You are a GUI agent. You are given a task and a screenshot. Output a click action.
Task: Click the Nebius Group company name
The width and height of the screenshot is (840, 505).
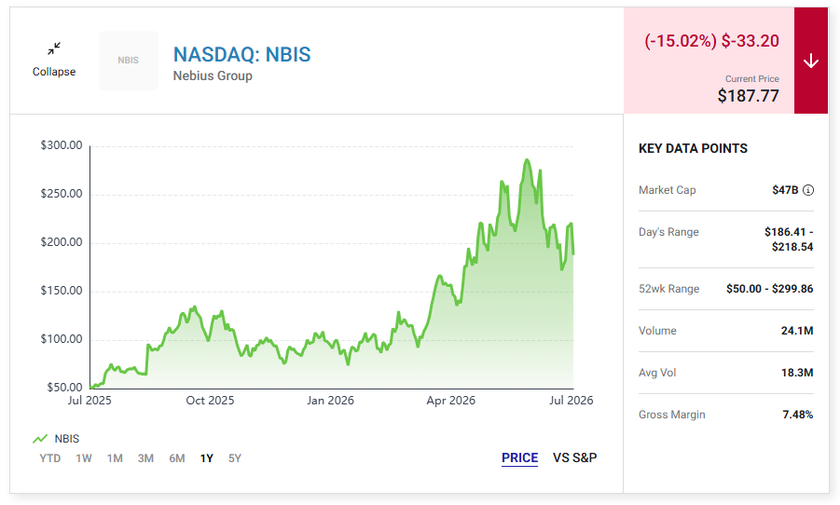[213, 76]
